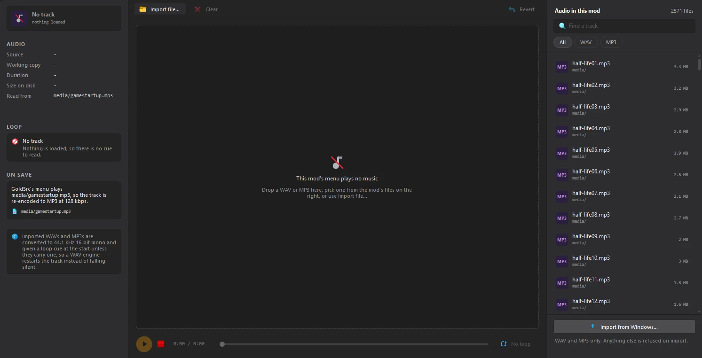Filter audio list by MP3
The image size is (702, 358).
tap(611, 42)
